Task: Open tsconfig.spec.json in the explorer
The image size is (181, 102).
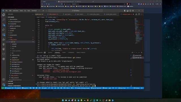Action: click(x=17, y=73)
